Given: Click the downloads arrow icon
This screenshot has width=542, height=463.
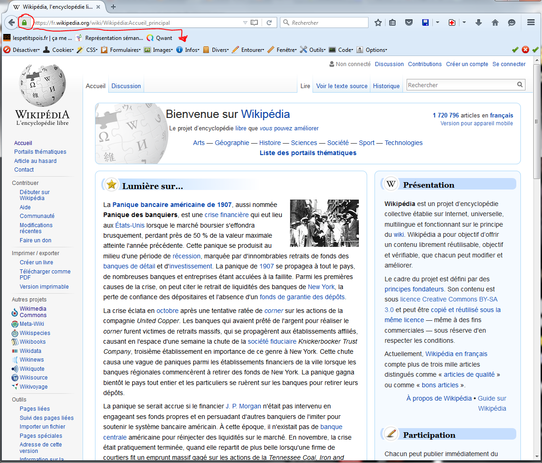Looking at the screenshot, I should click(478, 22).
